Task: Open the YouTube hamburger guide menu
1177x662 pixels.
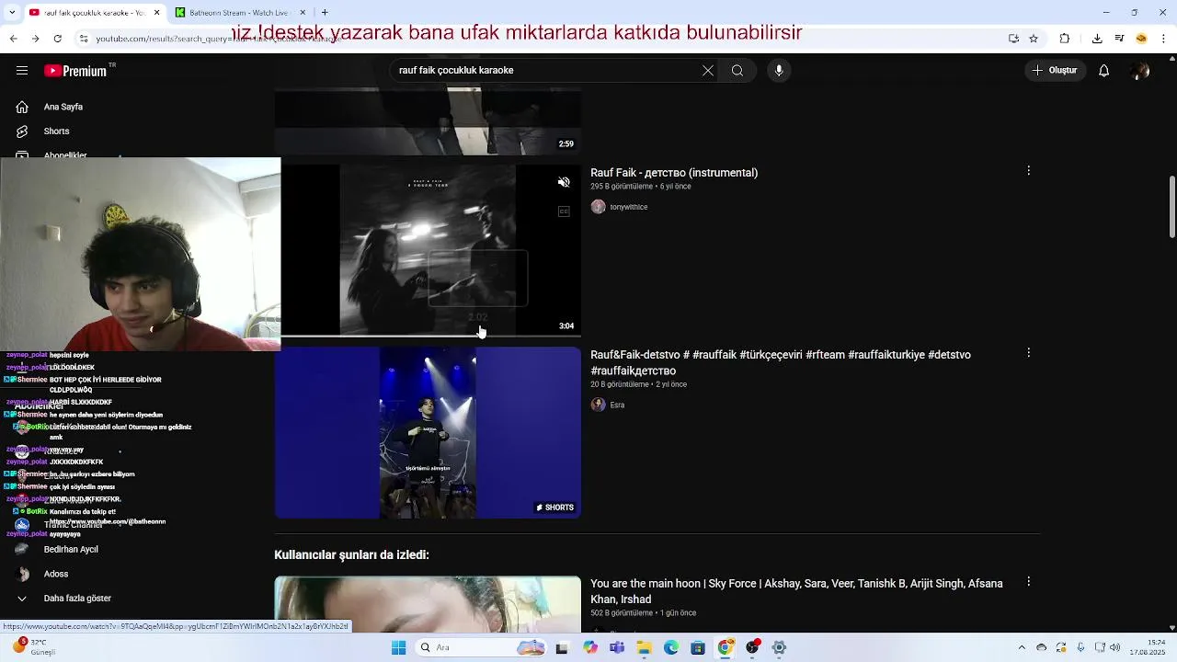Action: pyautogui.click(x=22, y=71)
